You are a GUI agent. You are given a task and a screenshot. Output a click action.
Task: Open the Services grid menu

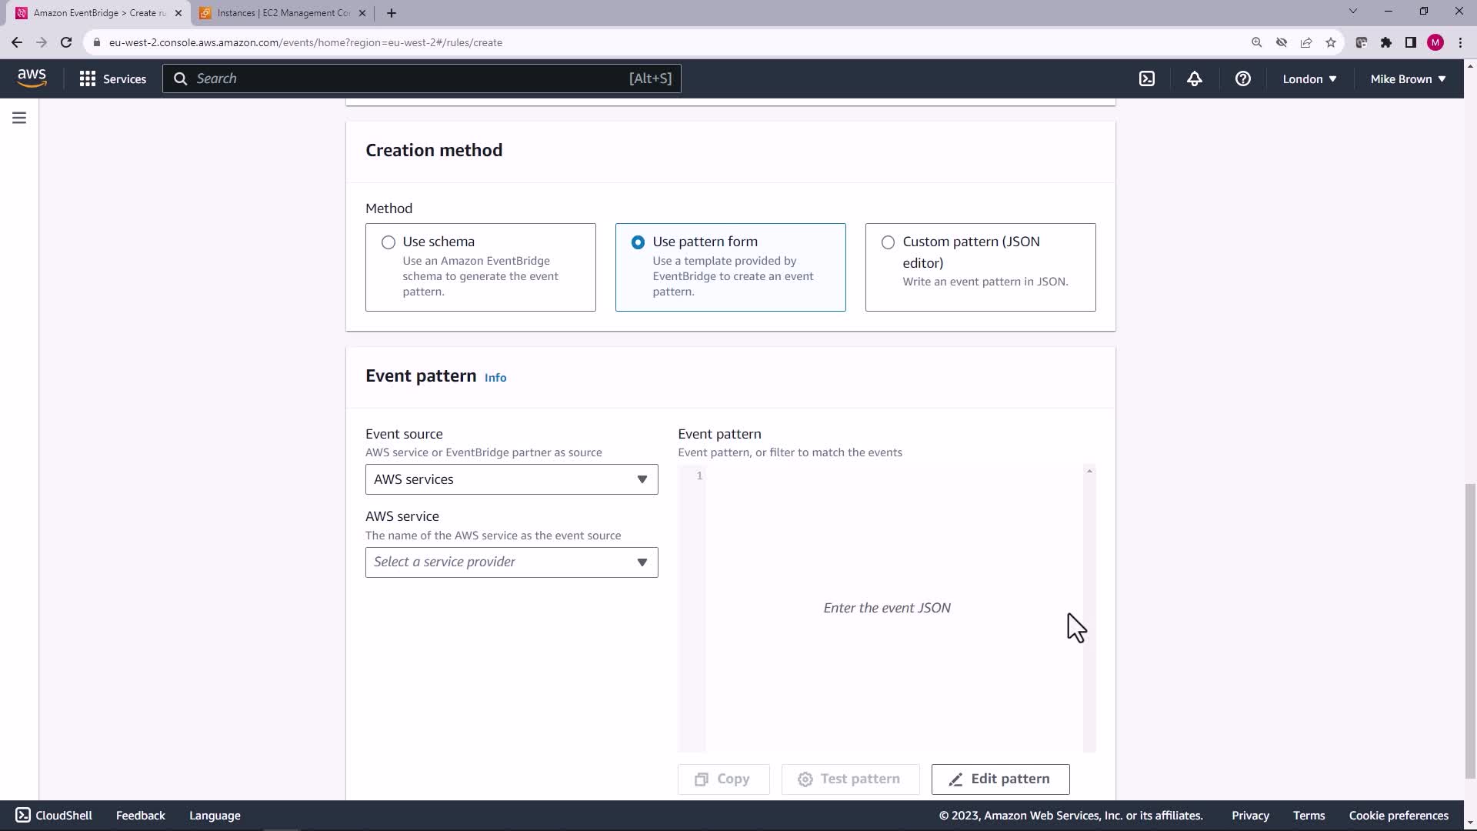click(x=112, y=78)
